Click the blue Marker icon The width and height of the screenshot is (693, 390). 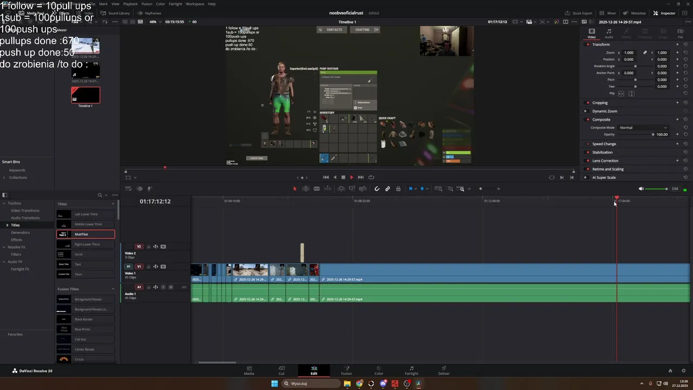tap(422, 188)
